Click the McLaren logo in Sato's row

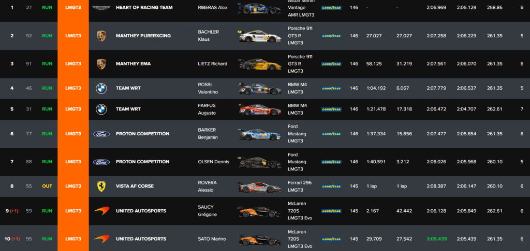point(101,239)
